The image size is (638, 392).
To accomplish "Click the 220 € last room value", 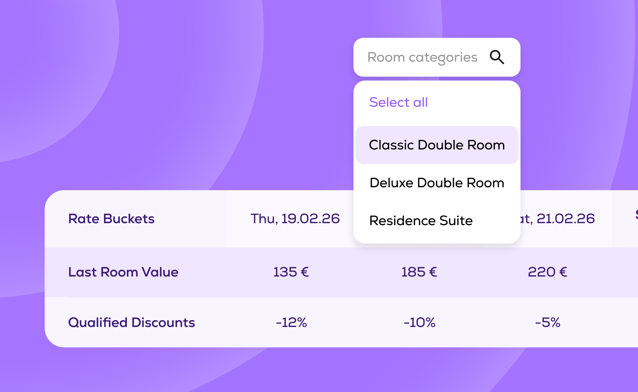I will 547,272.
